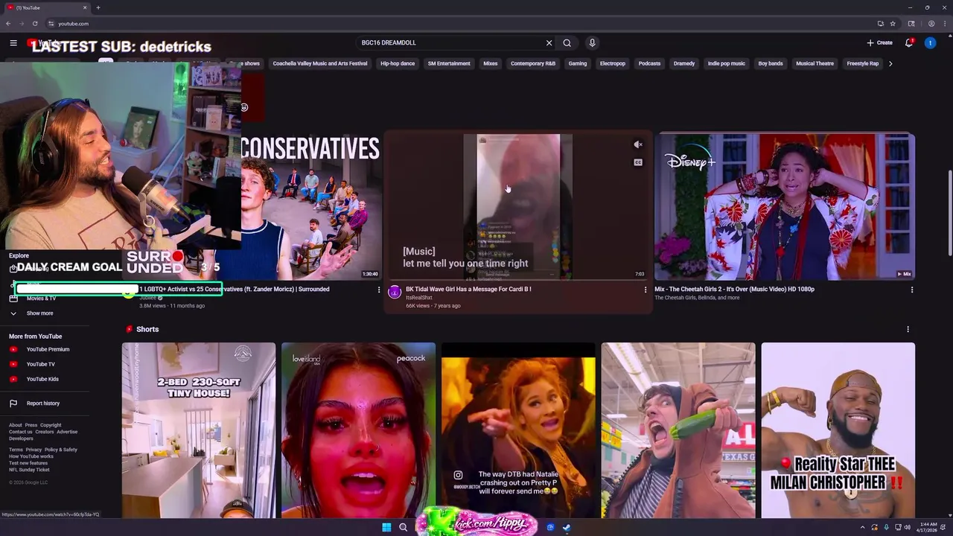Open Steam from the taskbar

pos(567,527)
